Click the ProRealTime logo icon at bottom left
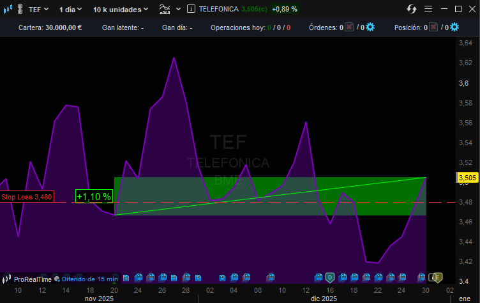Image resolution: width=480 pixels, height=303 pixels. pyautogui.click(x=7, y=279)
